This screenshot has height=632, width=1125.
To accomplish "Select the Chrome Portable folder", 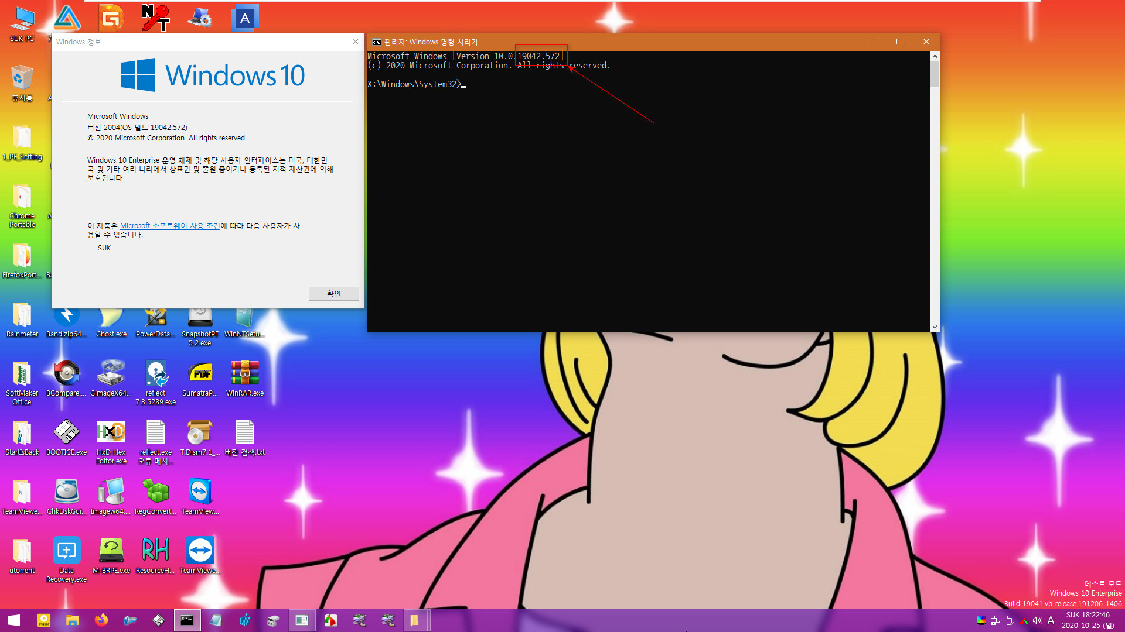I will pos(22,206).
